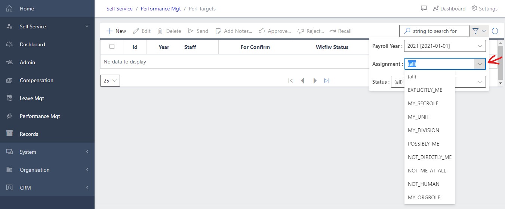Click the refresh grid icon

(x=495, y=31)
